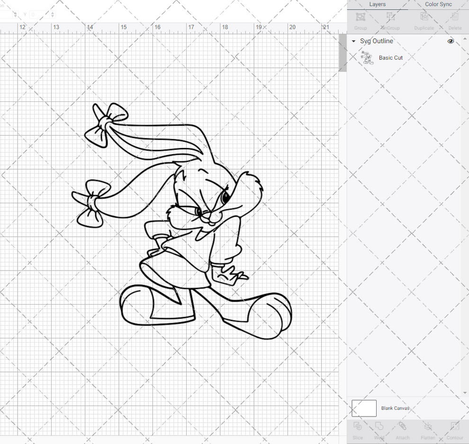The width and height of the screenshot is (469, 444).
Task: Click the Y coordinate stepper up arrow
Action: click(x=52, y=13)
